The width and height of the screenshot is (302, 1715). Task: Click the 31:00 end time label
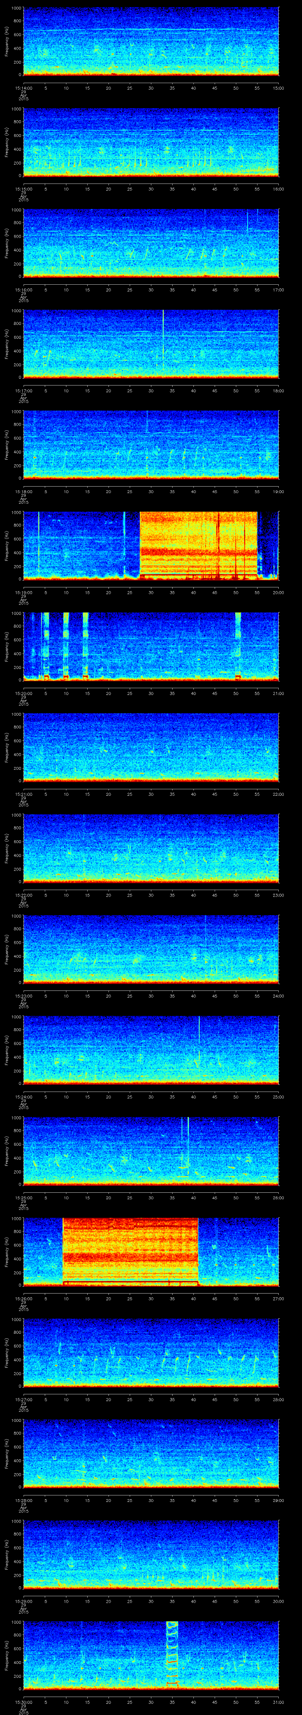(x=278, y=1702)
